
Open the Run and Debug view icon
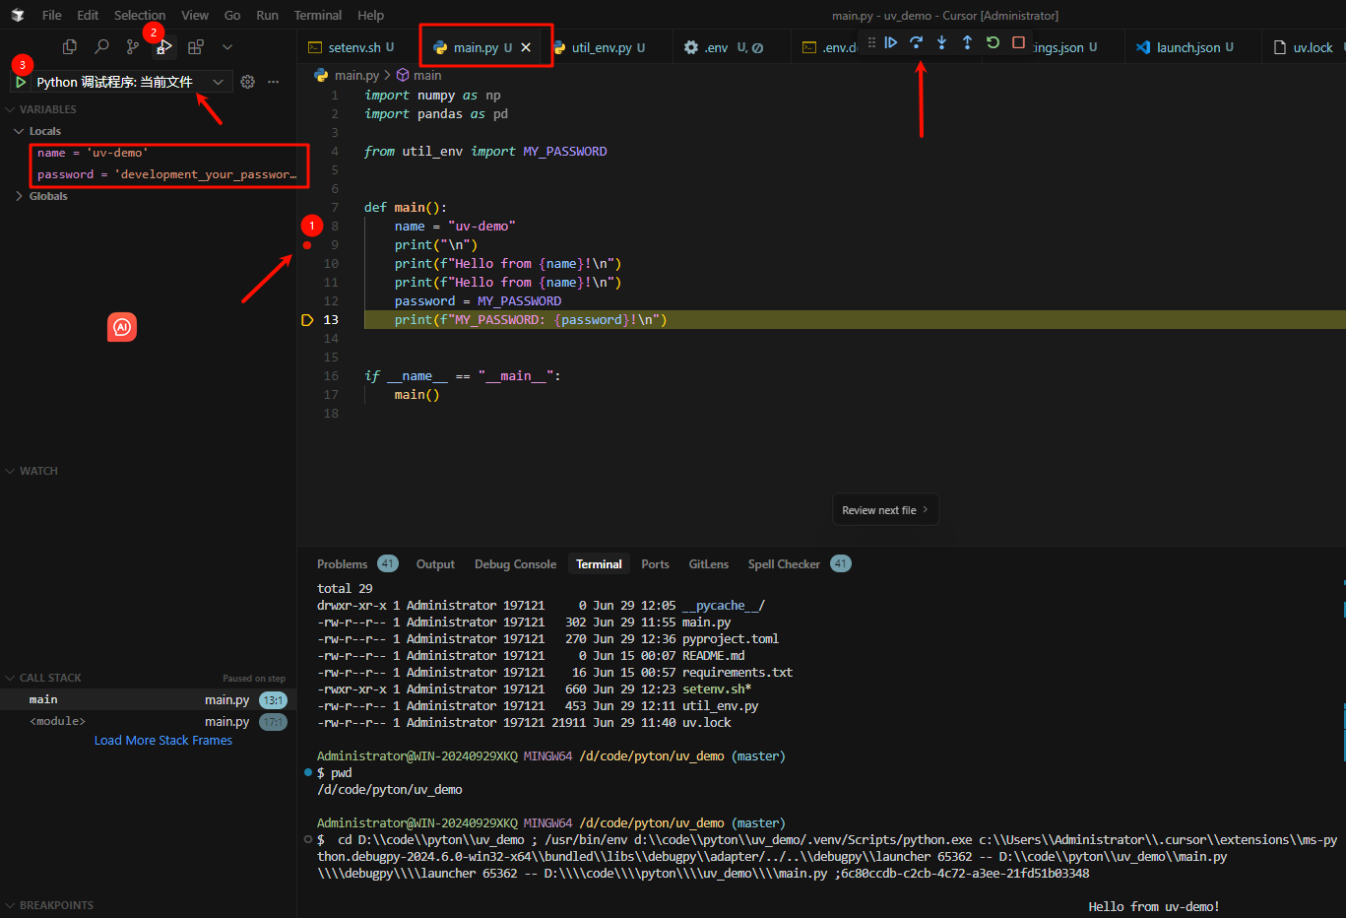click(164, 46)
